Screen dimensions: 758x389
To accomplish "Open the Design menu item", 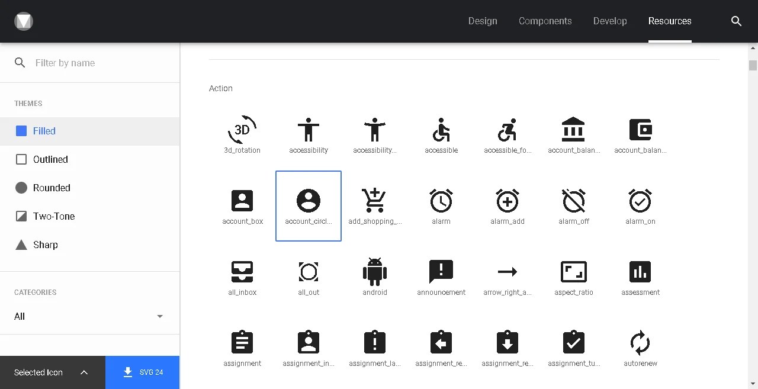I will tap(483, 21).
